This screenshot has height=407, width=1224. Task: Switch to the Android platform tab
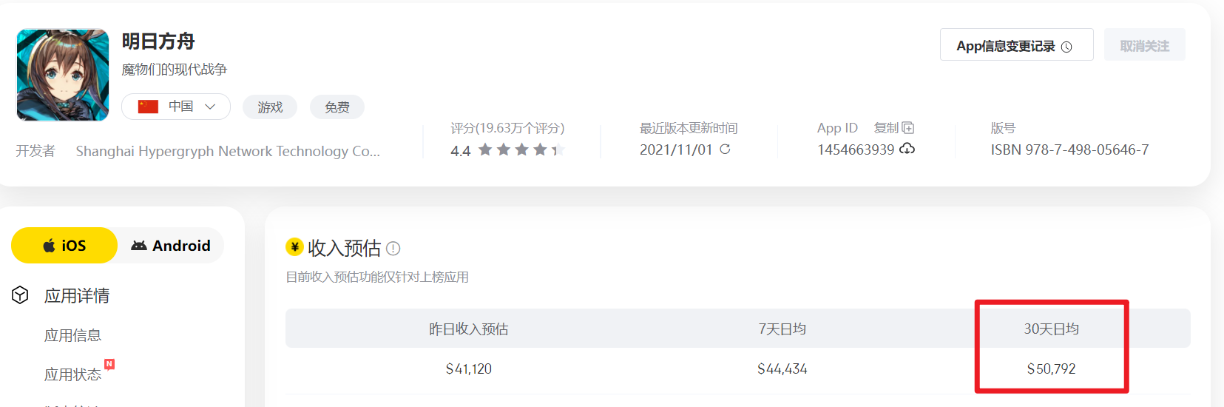pyautogui.click(x=171, y=246)
